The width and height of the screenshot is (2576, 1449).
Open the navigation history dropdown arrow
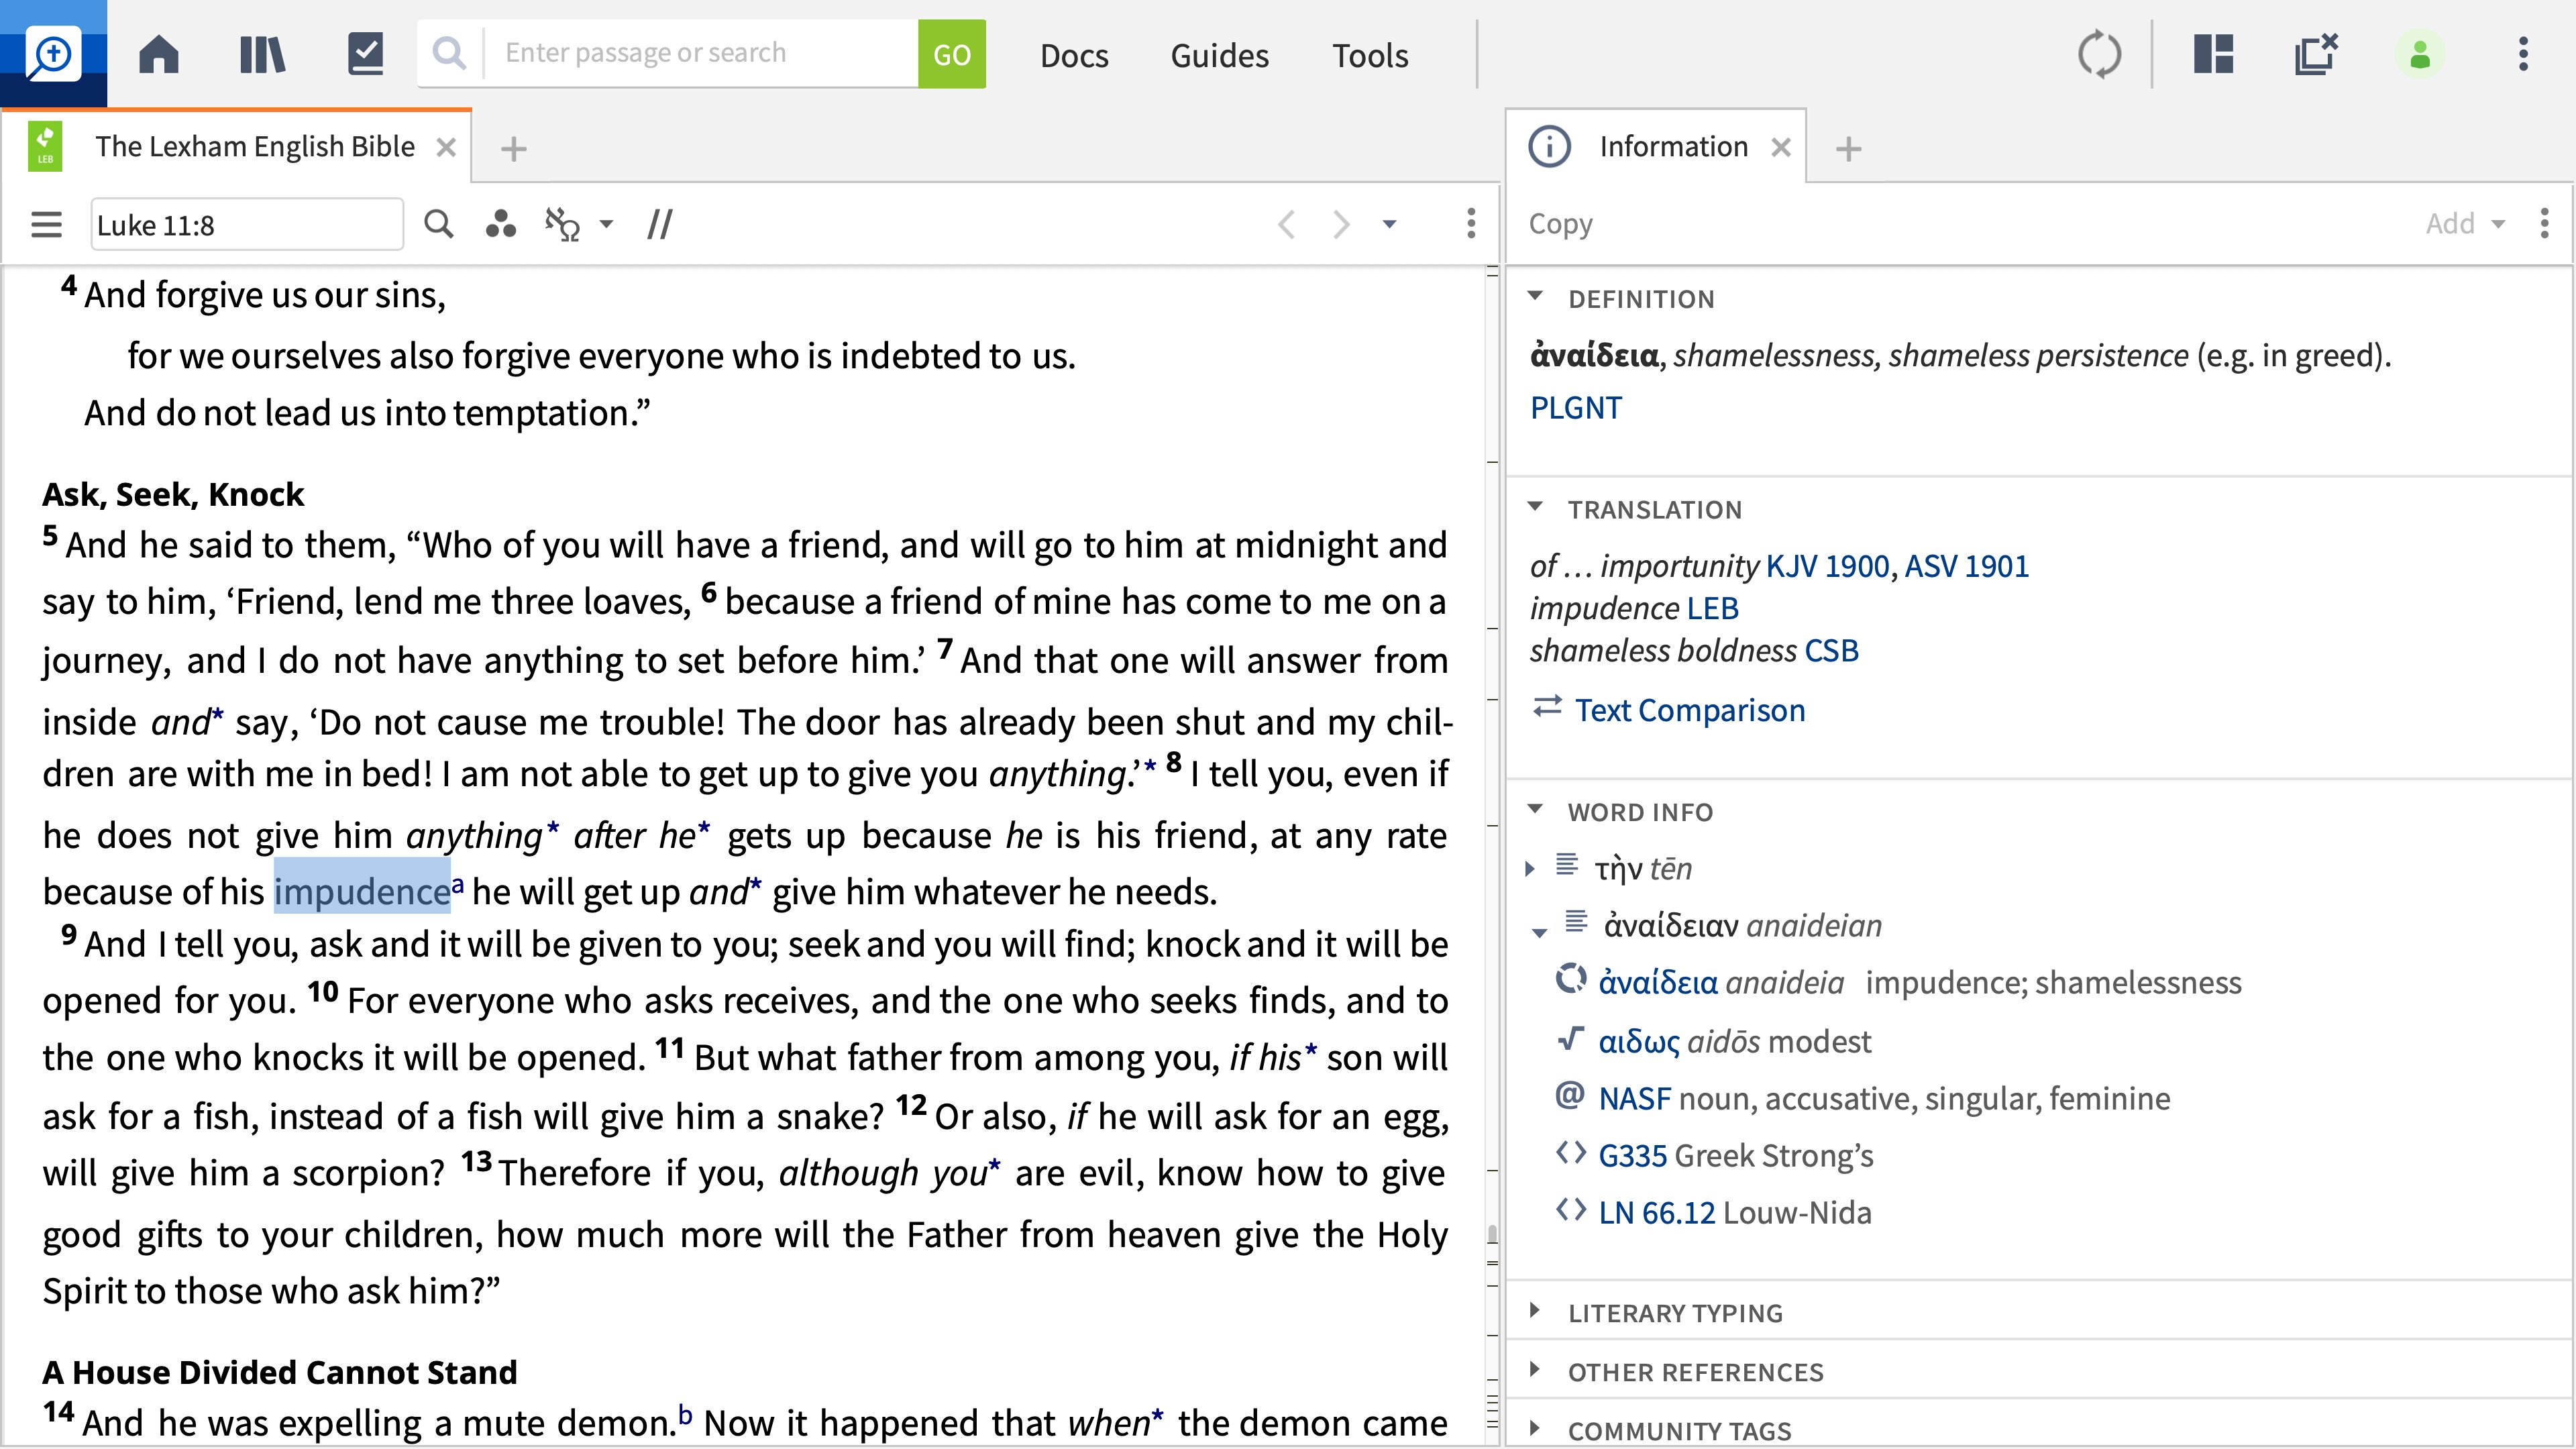(1390, 224)
